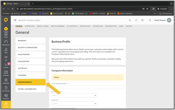Open Sales Process section

tap(31, 54)
